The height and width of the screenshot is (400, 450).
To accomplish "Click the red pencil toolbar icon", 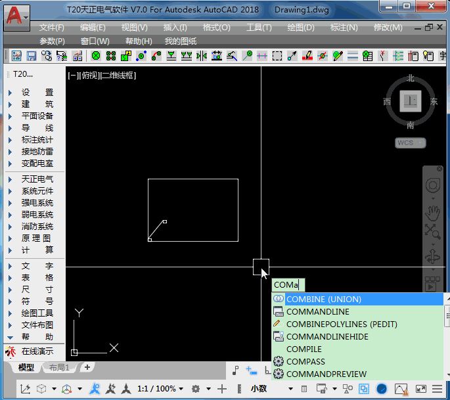I will point(307,56).
